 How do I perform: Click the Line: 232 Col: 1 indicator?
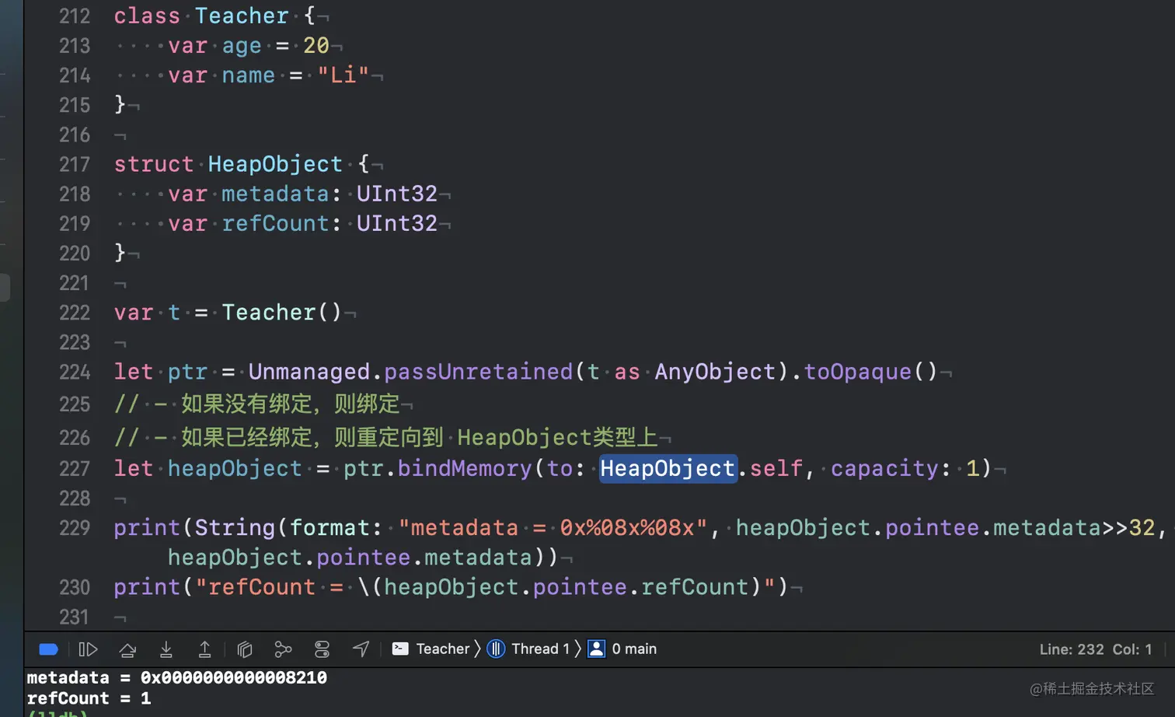1096,649
